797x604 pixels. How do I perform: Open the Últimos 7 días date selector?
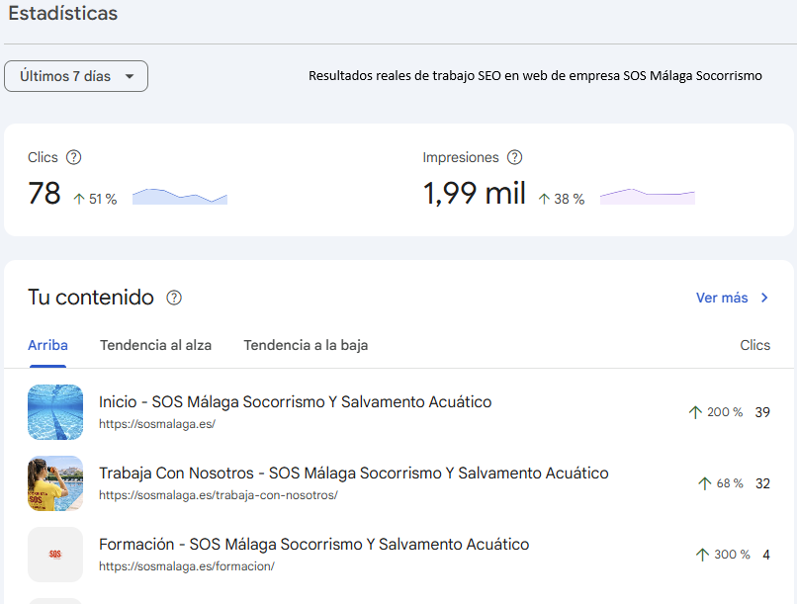click(x=75, y=75)
